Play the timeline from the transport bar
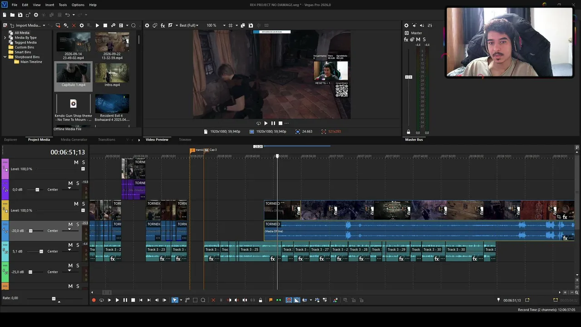 [x=117, y=300]
